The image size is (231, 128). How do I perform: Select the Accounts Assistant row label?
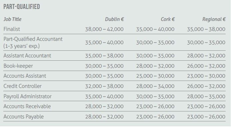[25, 76]
